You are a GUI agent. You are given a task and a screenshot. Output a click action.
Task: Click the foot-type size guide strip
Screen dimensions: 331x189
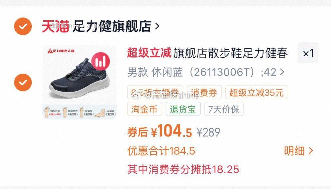[80, 112]
